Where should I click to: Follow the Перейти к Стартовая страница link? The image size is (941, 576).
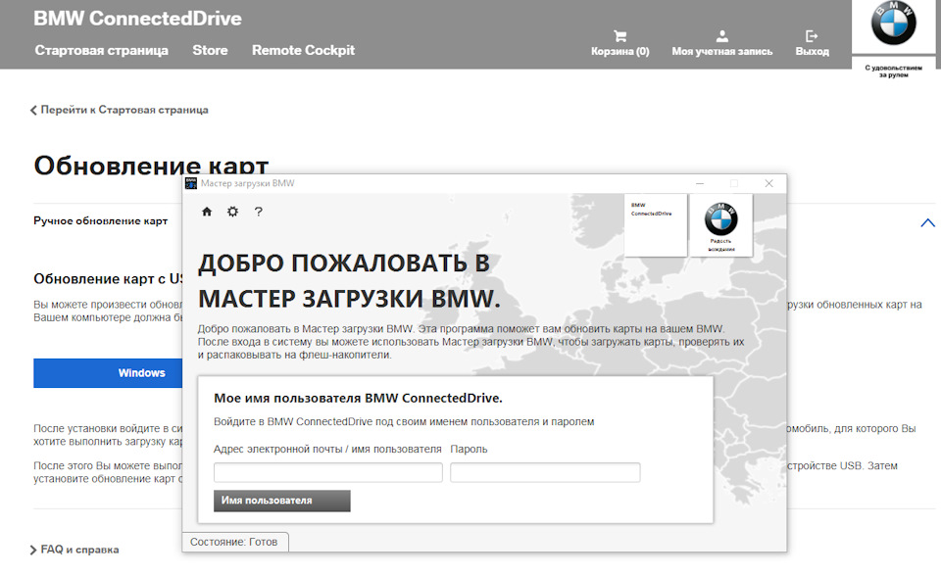click(x=120, y=110)
